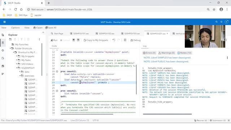
Task: Open the View menu
Action: [27, 28]
